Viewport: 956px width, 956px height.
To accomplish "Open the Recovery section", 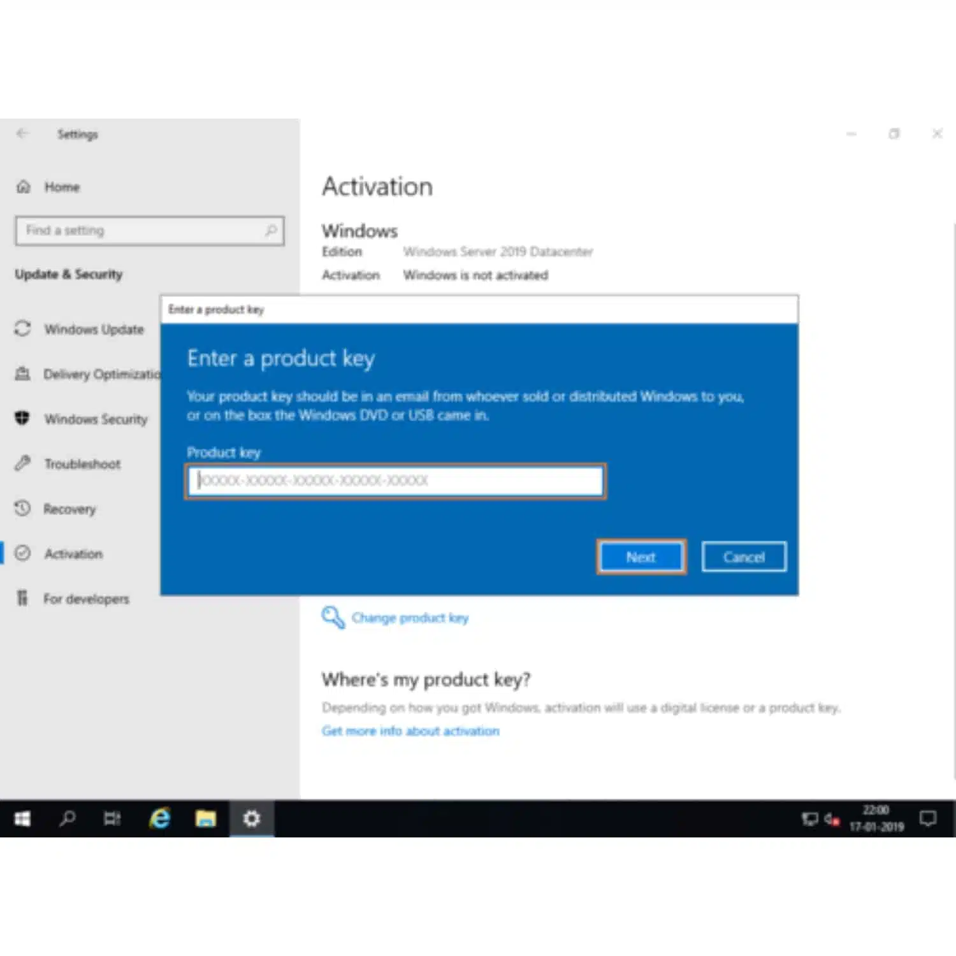I will click(x=69, y=509).
